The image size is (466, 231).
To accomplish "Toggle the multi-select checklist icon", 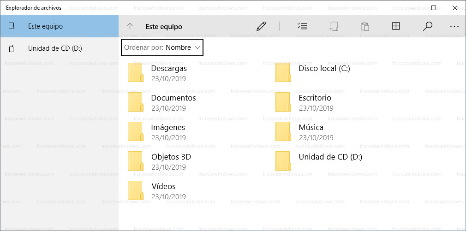I will tap(303, 26).
